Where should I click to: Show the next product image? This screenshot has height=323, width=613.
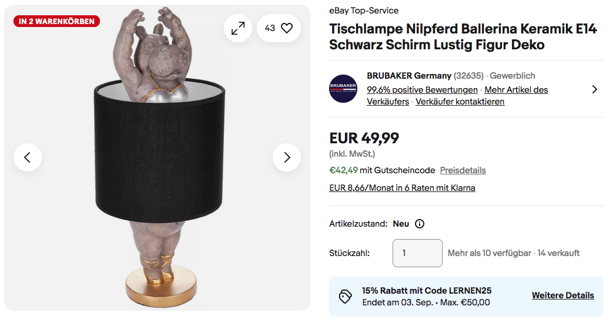[287, 157]
